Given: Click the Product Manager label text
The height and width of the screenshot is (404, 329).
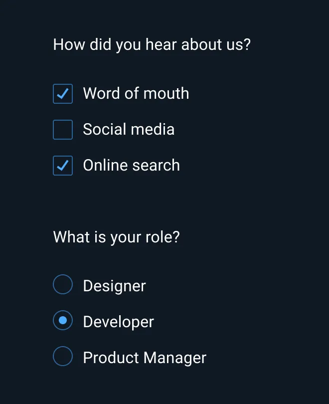Looking at the screenshot, I should click(145, 357).
